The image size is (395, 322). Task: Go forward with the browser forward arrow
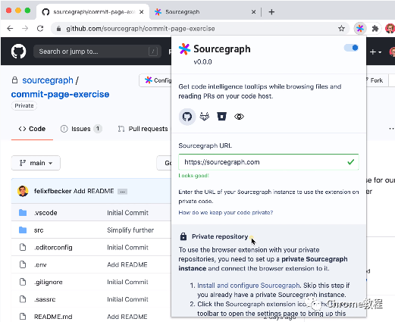[25, 28]
